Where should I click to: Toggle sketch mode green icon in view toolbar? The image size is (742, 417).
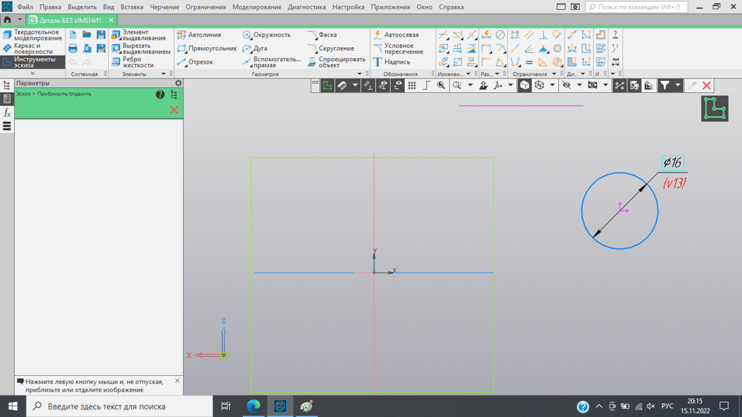328,85
